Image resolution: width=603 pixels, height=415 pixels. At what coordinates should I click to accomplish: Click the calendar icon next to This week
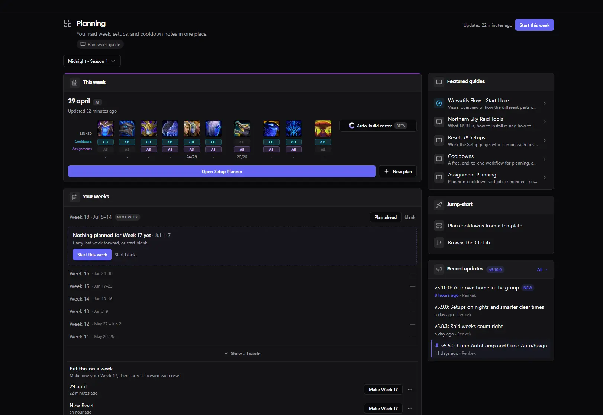click(75, 82)
